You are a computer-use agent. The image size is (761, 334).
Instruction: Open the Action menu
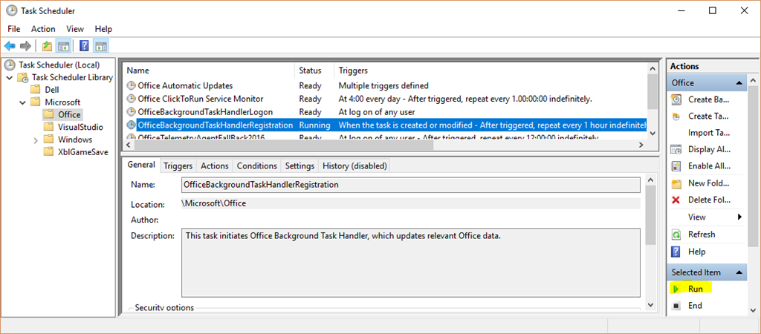(43, 29)
